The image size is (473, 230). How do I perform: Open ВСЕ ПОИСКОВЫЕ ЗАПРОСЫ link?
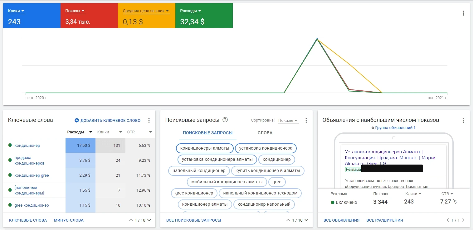[x=194, y=220]
